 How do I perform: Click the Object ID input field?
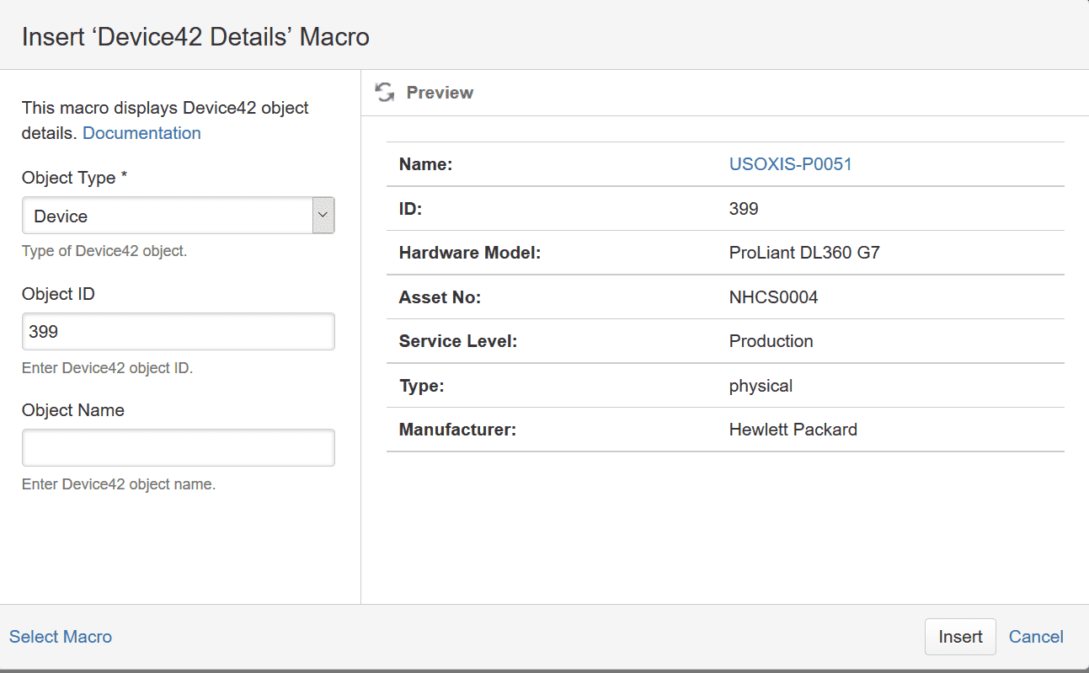point(179,332)
